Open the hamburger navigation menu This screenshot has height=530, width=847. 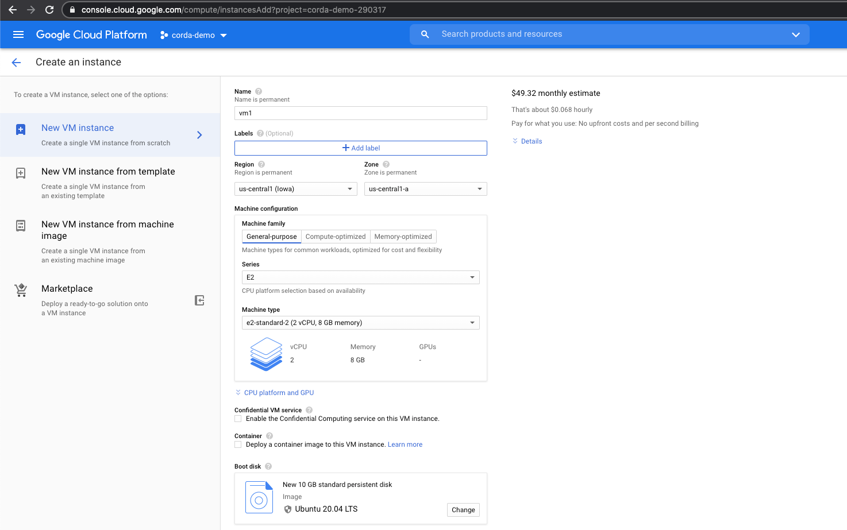coord(18,34)
